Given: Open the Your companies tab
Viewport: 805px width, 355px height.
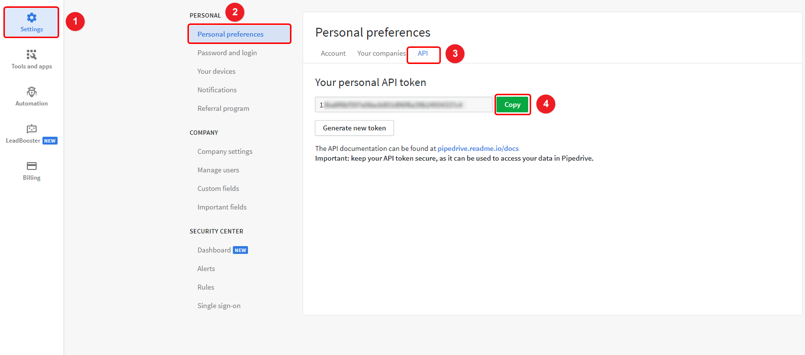Looking at the screenshot, I should click(381, 53).
